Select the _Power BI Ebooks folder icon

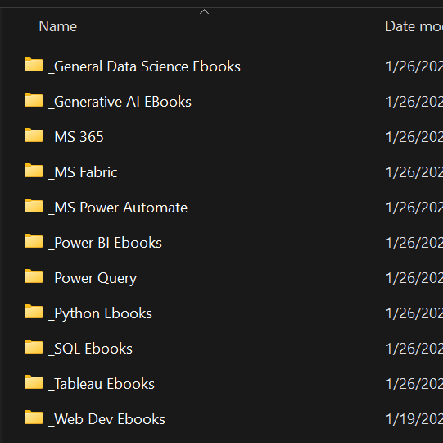click(34, 241)
